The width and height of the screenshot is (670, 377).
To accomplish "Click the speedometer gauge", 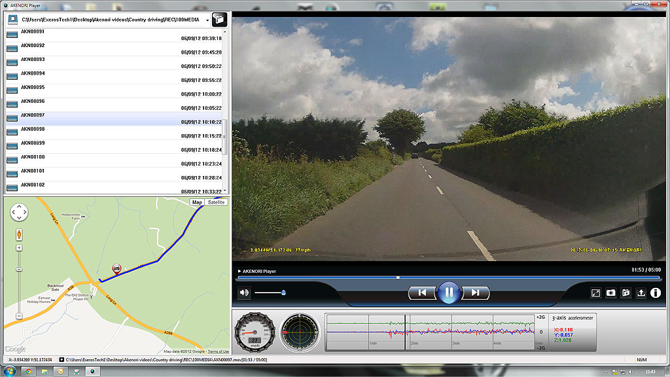I will [x=255, y=332].
